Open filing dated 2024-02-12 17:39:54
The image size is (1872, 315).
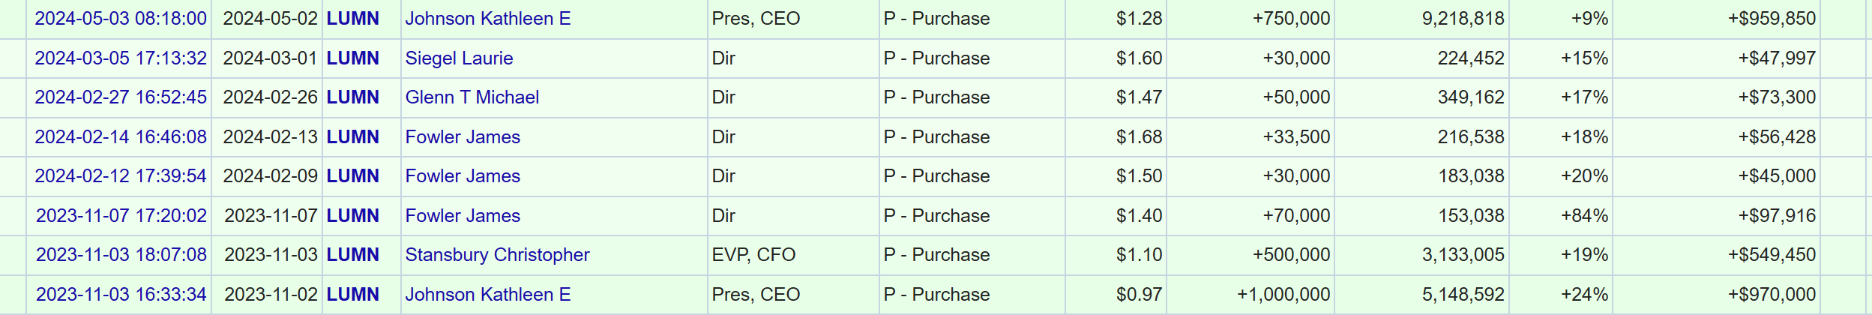[x=121, y=176]
